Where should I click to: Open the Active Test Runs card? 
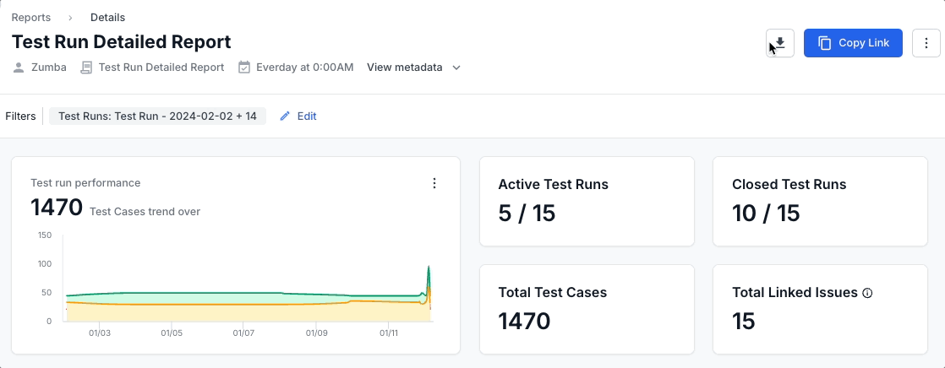587,201
